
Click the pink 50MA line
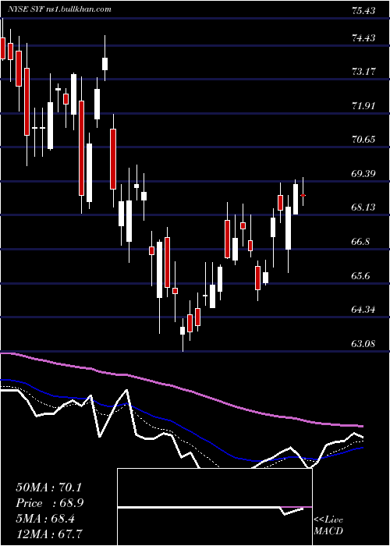pyautogui.click(x=181, y=388)
